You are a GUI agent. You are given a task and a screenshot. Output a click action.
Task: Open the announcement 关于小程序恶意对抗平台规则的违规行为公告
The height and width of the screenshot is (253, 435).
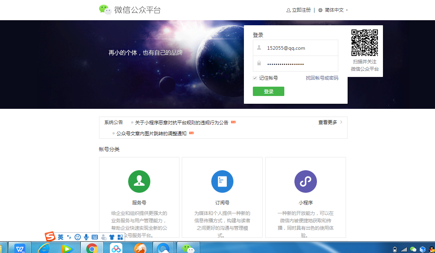[181, 122]
